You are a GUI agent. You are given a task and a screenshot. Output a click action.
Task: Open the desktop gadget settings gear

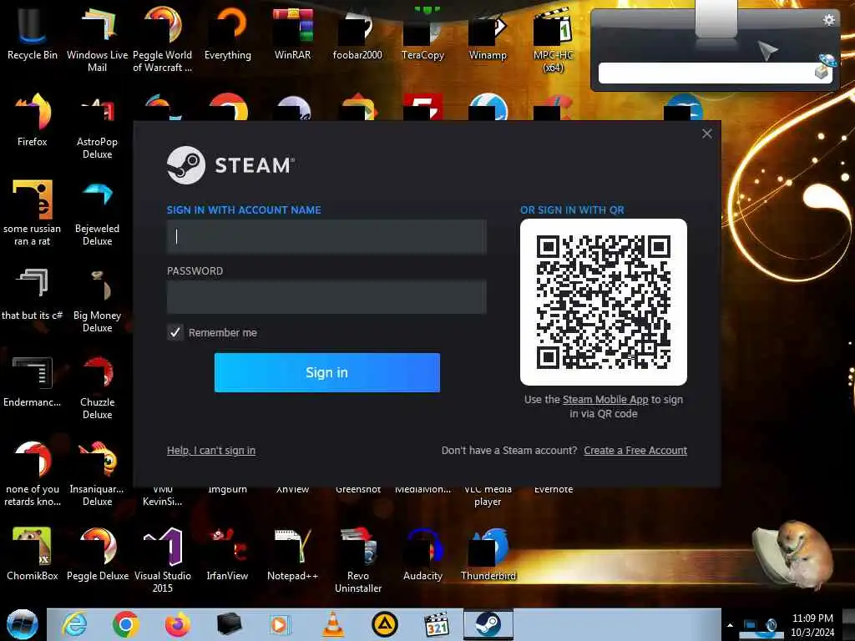click(829, 20)
